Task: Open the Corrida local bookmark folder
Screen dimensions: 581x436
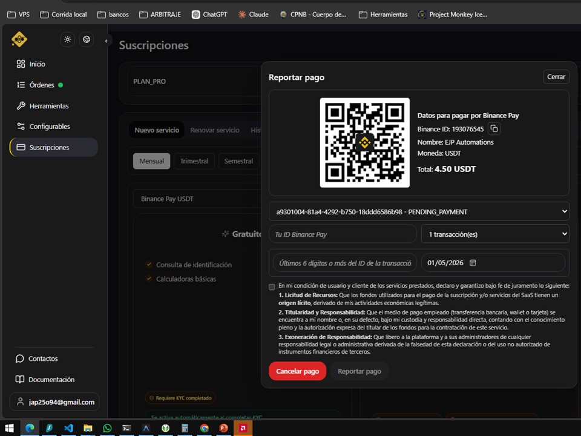Action: [x=64, y=15]
